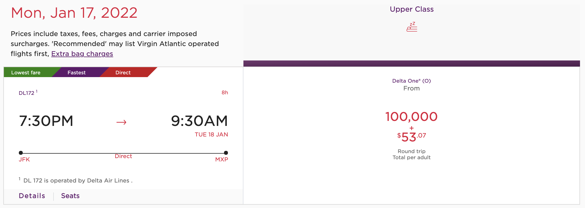Click the Delta One (O) cabin label
Screen dimensions: 585x208
pos(411,81)
